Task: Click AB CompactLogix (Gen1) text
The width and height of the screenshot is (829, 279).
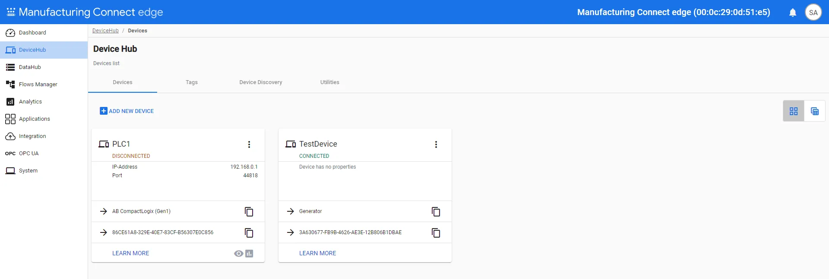Action: pos(142,211)
